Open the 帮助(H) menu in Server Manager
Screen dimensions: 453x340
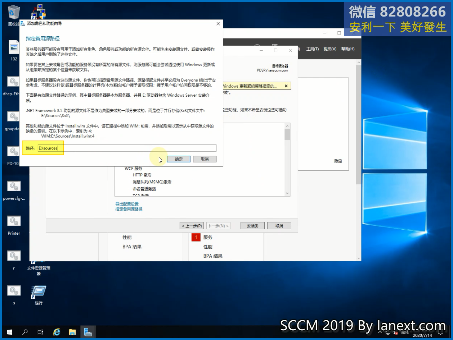347,49
